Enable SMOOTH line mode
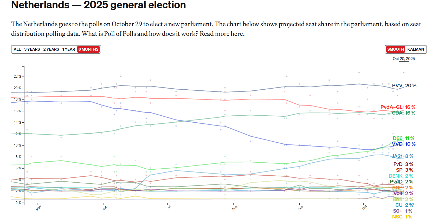Viewport: 432px width, 219px height. coord(395,49)
